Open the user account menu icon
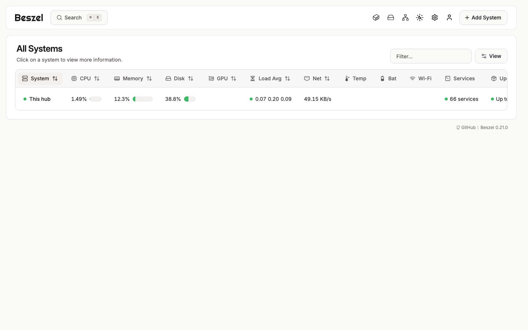528x330 pixels. pos(449,18)
